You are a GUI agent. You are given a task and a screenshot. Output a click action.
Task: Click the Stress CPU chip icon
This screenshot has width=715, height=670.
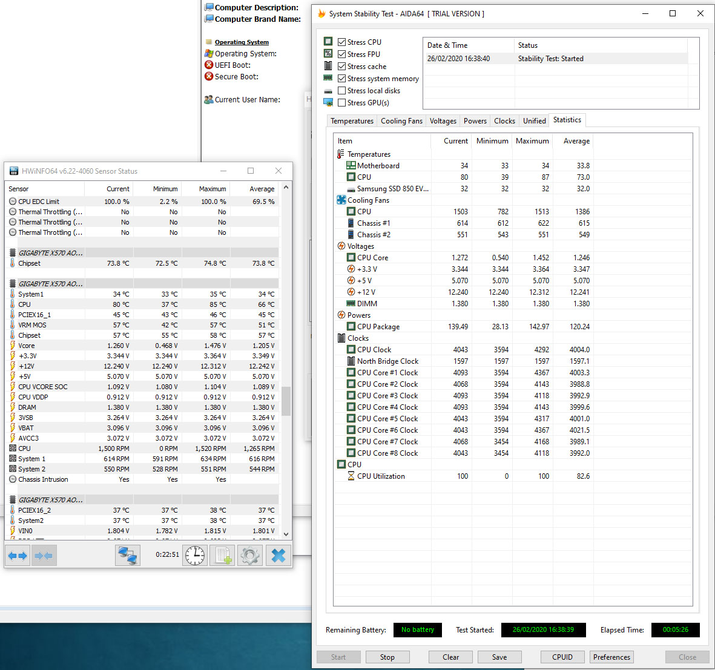point(328,42)
